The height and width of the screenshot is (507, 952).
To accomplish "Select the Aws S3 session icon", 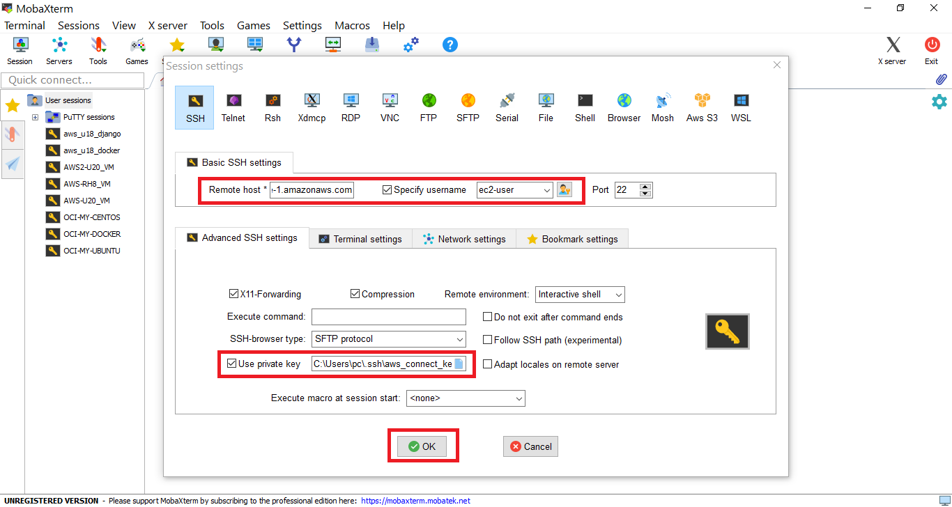I will [701, 107].
